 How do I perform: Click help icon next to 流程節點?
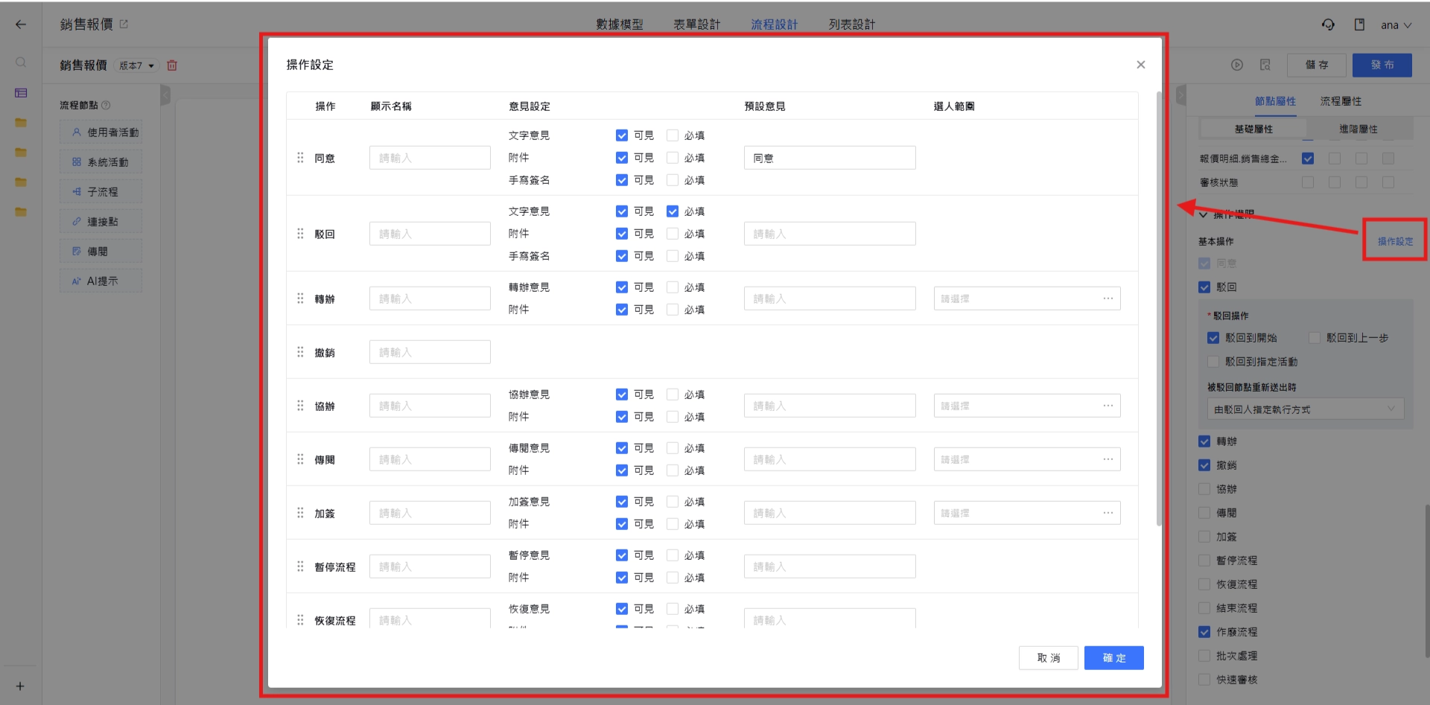106,105
